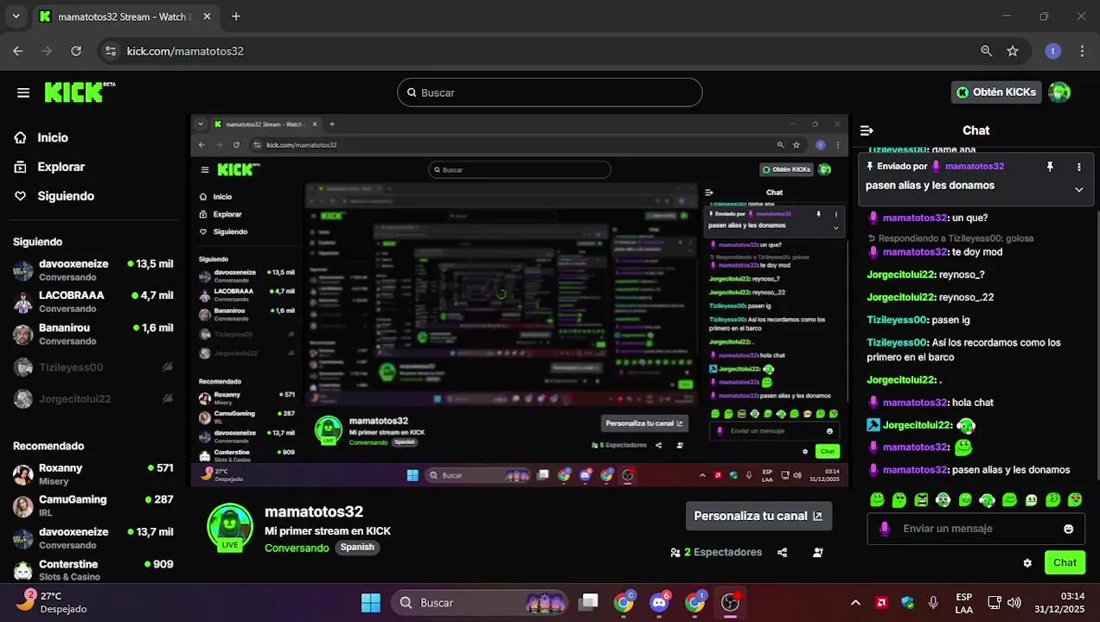This screenshot has height=622, width=1100.
Task: Collapse the chat panel with arrow icon
Action: click(x=867, y=130)
